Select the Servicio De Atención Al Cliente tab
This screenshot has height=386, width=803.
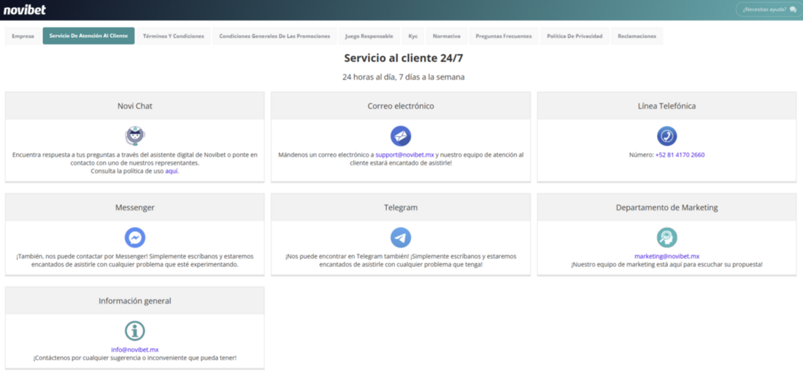pos(88,36)
